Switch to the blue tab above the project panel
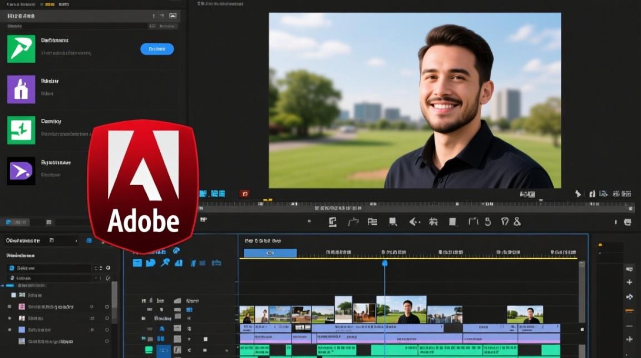The width and height of the screenshot is (641, 358). tap(17, 222)
